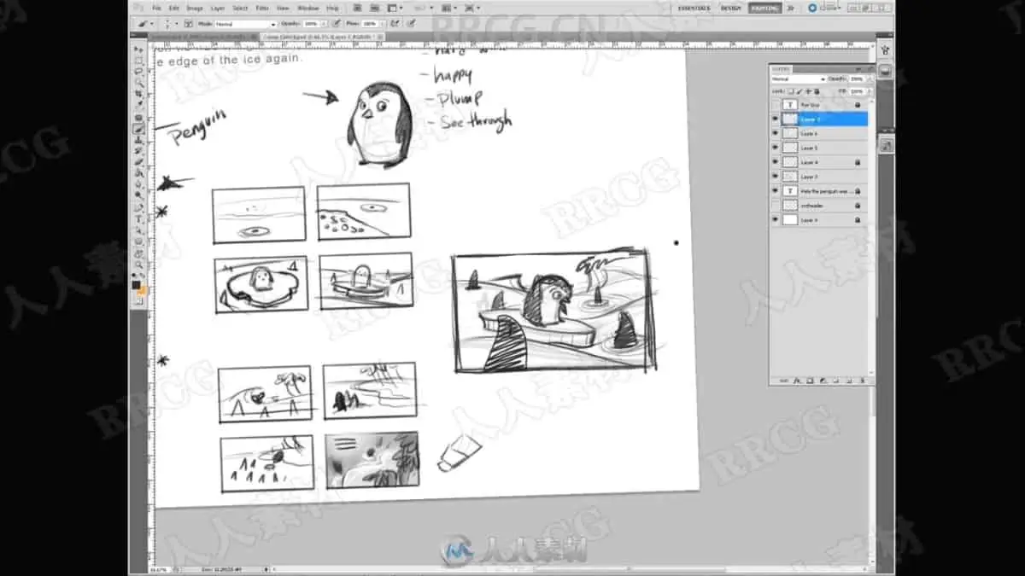This screenshot has height=576, width=1025.
Task: Hide Layer 6 with its eye icon
Action: click(x=776, y=133)
